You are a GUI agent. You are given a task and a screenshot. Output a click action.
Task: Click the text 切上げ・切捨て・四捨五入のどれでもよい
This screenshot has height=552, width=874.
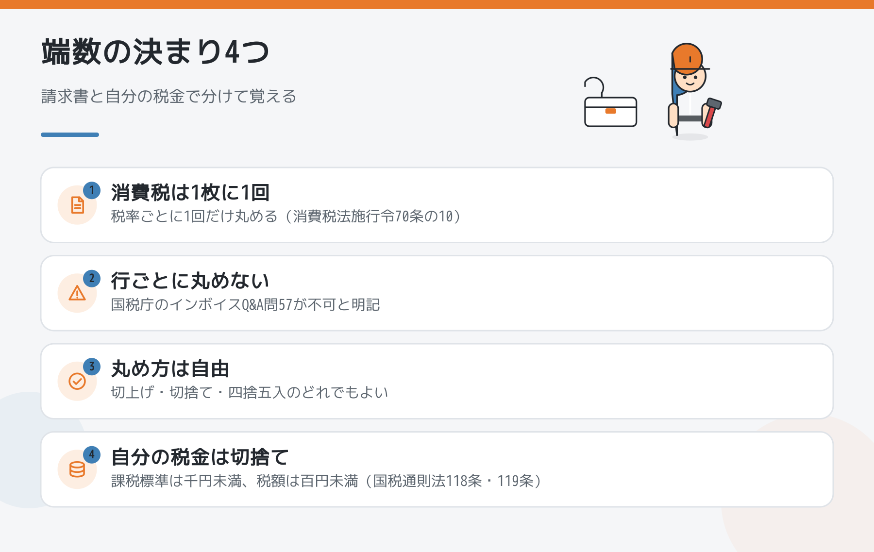250,392
